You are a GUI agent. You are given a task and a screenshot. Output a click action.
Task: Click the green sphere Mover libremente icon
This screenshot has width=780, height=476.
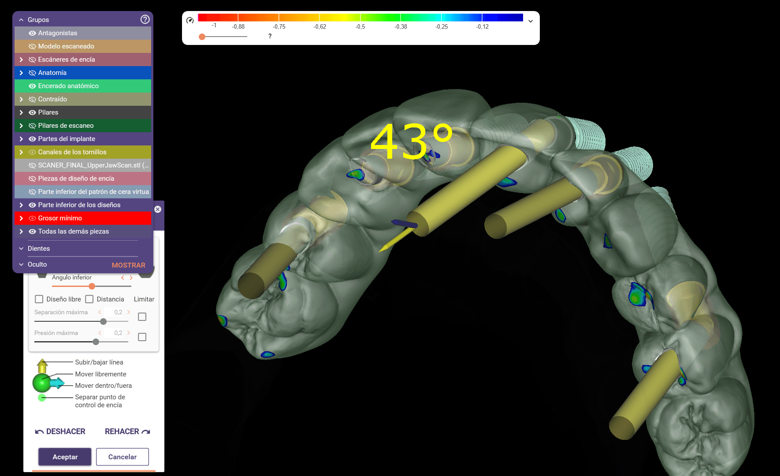point(42,383)
